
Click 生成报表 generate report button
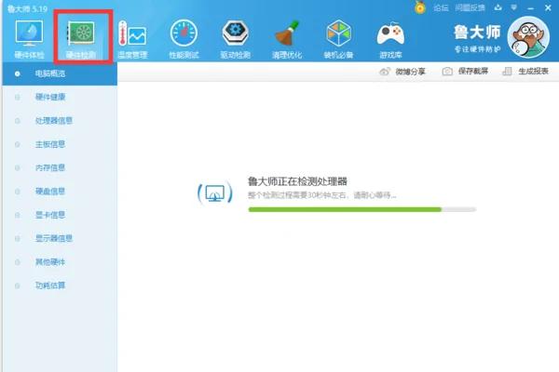pyautogui.click(x=525, y=72)
